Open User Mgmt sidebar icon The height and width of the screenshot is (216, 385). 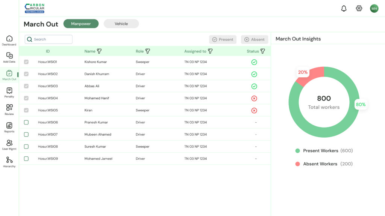click(x=9, y=143)
